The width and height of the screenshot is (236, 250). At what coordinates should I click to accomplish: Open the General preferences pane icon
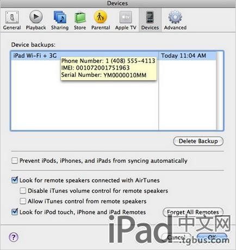12,17
